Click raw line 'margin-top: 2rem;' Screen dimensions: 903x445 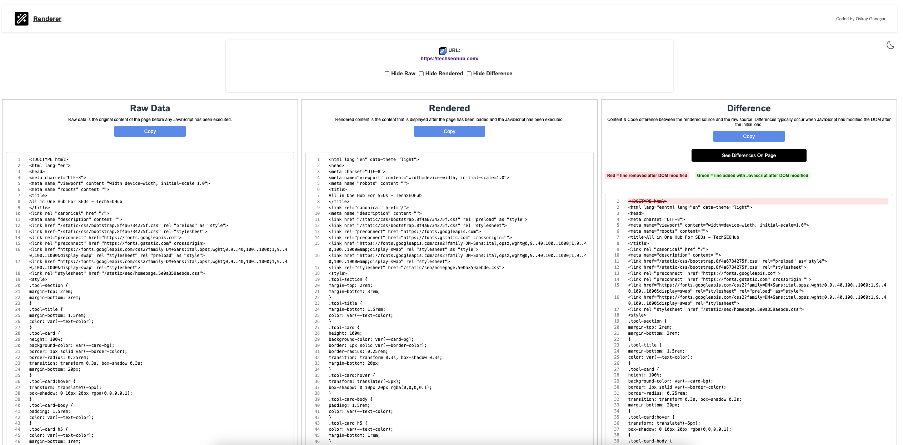51,292
